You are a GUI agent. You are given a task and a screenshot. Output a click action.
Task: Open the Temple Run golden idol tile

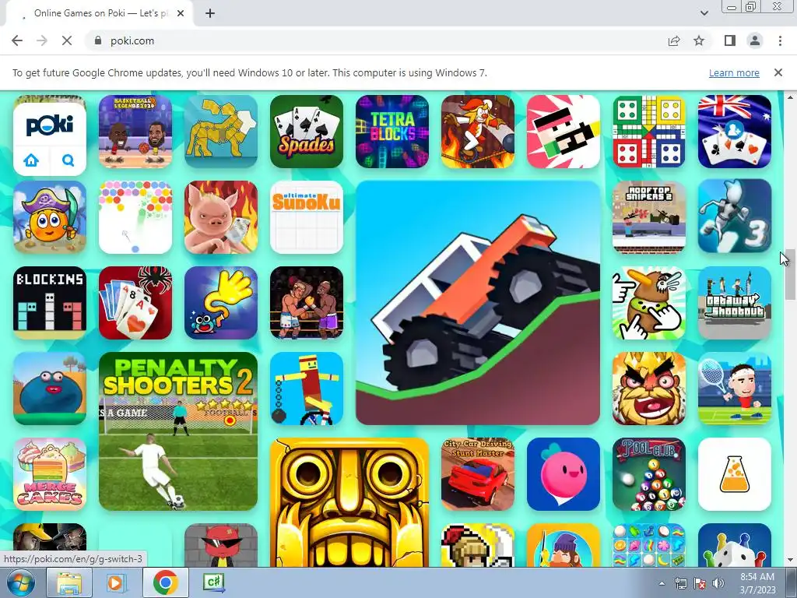pyautogui.click(x=349, y=502)
